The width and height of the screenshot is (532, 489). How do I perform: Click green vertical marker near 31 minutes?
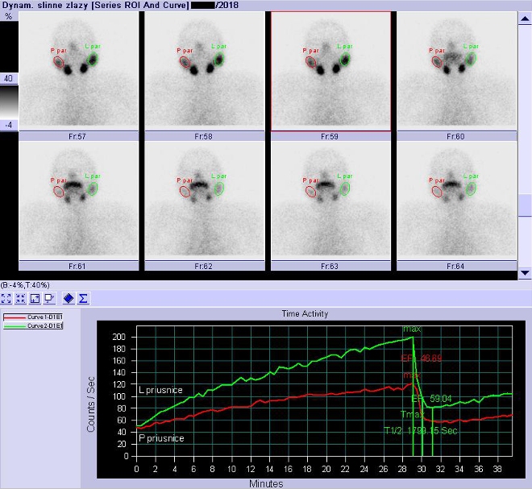click(x=433, y=431)
